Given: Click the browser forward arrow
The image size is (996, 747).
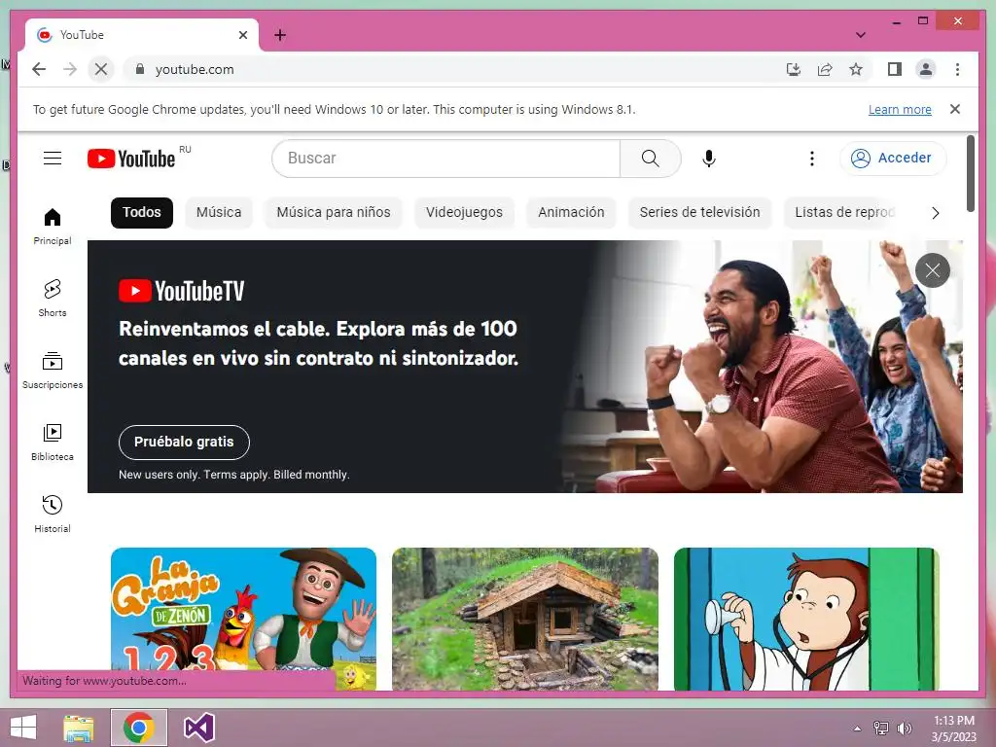Looking at the screenshot, I should 70,69.
